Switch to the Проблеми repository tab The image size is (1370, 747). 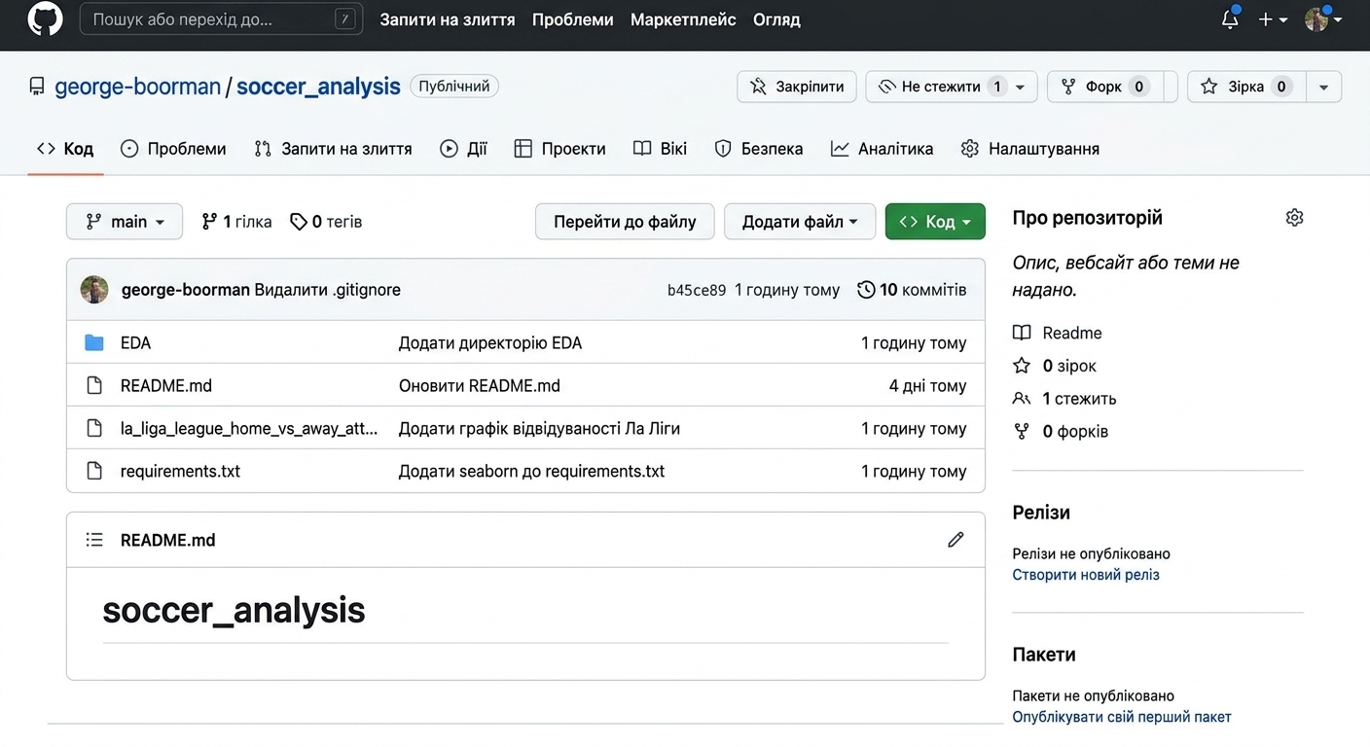click(x=173, y=149)
